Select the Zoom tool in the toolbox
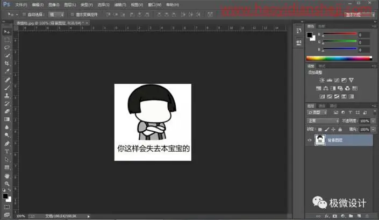 [7, 184]
